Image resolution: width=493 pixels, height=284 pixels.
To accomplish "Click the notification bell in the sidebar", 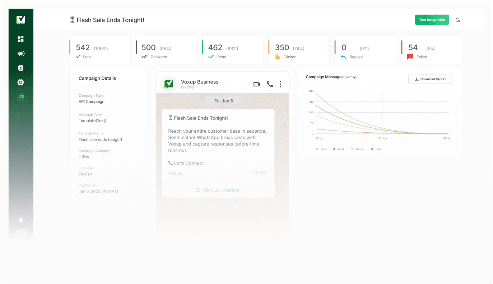I will [21, 220].
